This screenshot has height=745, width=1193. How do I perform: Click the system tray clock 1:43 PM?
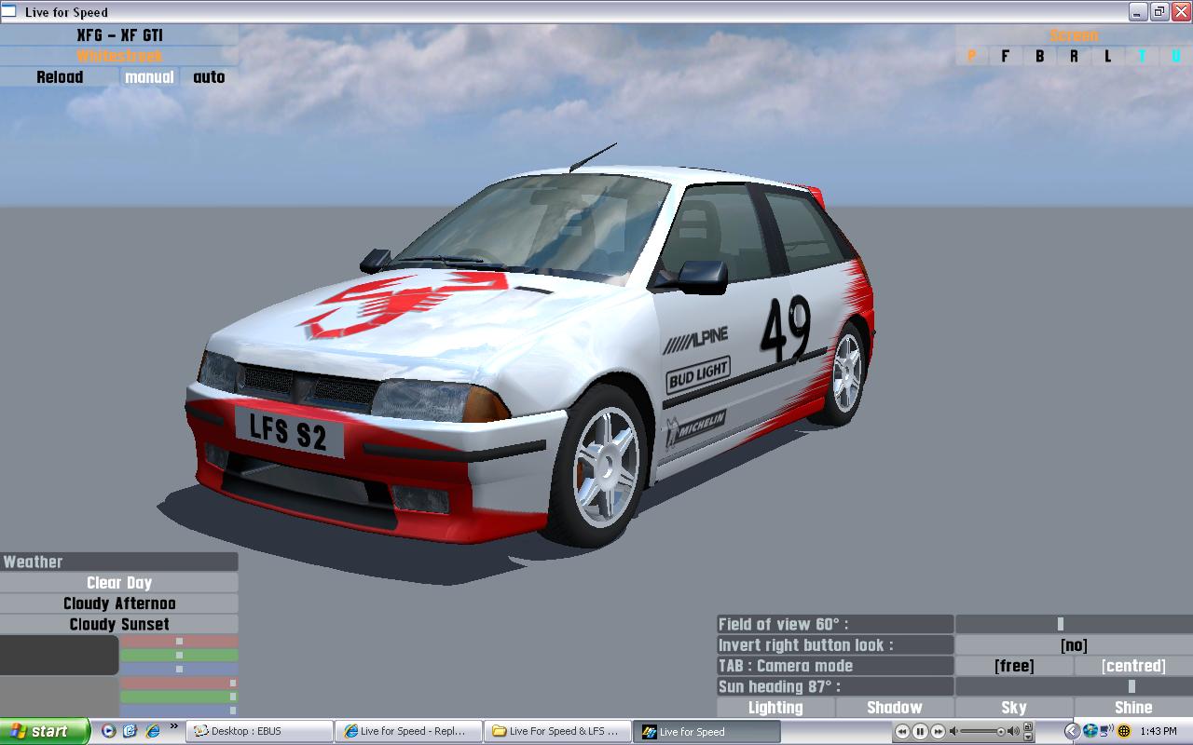click(1159, 732)
